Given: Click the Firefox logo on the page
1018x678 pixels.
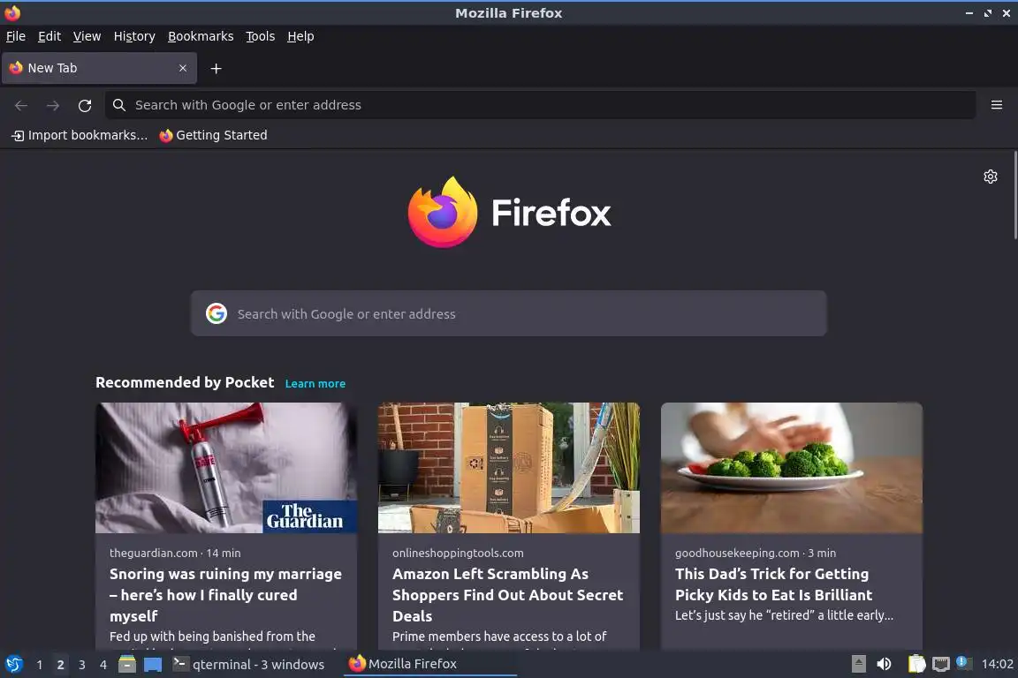Looking at the screenshot, I should pos(509,212).
